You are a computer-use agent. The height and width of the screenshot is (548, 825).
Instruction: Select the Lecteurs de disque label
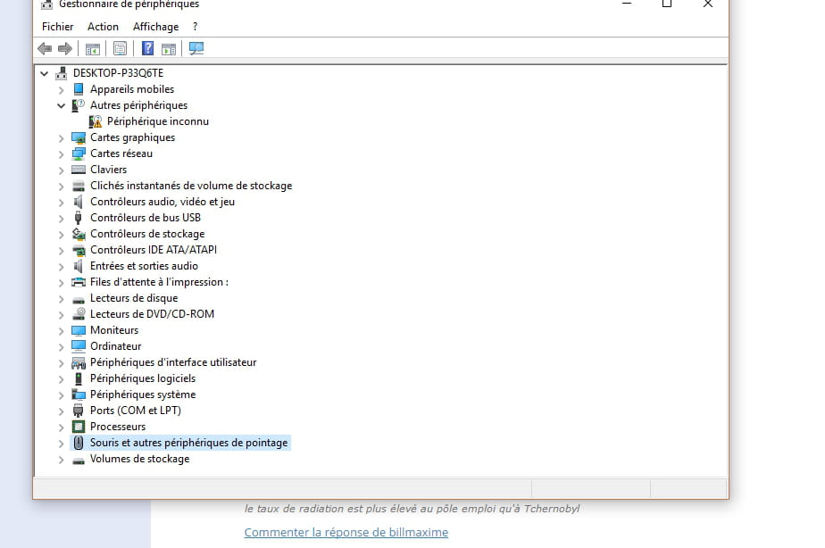click(134, 298)
